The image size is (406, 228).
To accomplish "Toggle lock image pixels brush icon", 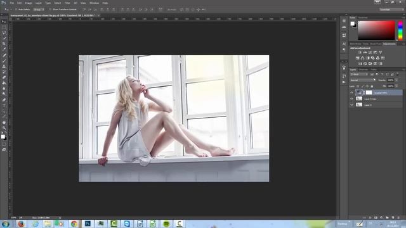I will pyautogui.click(x=362, y=86).
